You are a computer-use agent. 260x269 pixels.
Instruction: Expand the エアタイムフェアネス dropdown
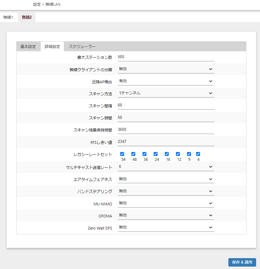(x=166, y=179)
